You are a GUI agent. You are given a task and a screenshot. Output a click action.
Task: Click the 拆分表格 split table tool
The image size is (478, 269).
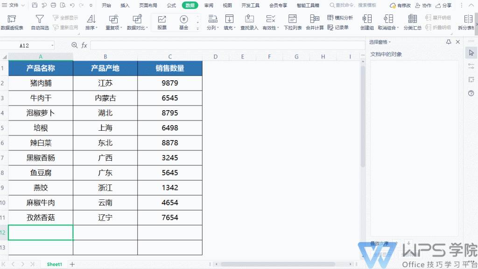point(466,22)
